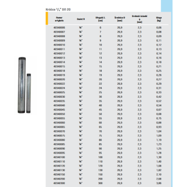Click length value 95 for article 40340095
The width and height of the screenshot is (187, 187).
coord(100,153)
